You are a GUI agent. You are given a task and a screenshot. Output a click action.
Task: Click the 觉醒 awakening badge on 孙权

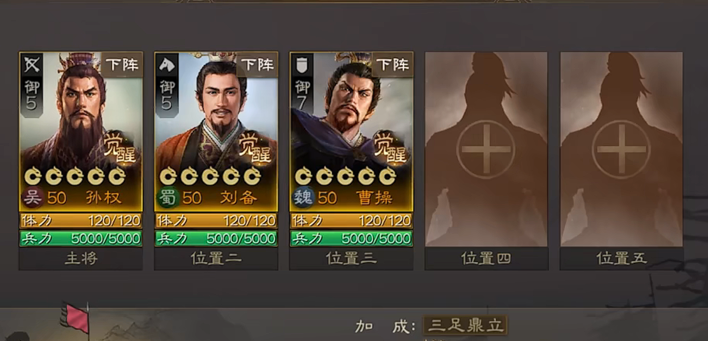pos(119,148)
